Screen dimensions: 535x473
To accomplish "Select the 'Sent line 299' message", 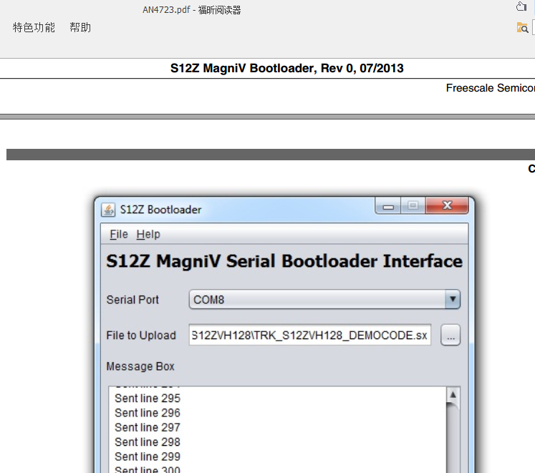I will pos(148,457).
